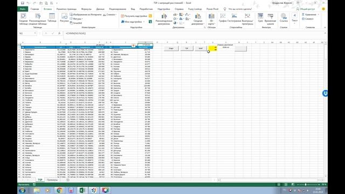The width and height of the screenshot is (345, 194).
Task: Click the third macro button beside TSP
Action: tap(201, 48)
